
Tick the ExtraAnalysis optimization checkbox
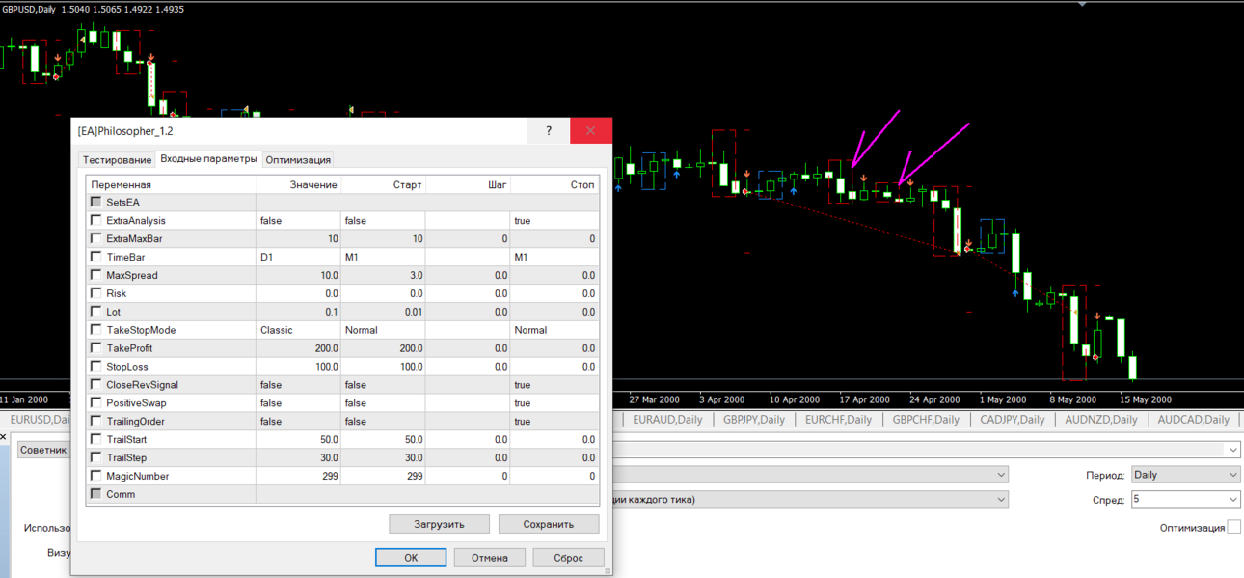[95, 220]
